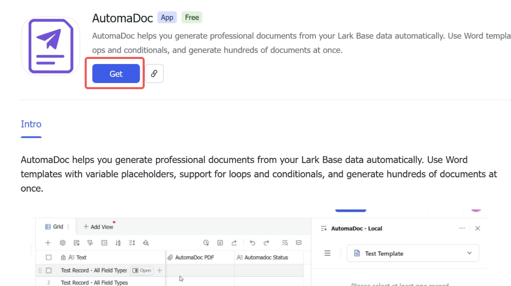The image size is (511, 286).
Task: Open the sort A-Z icon
Action: point(118,242)
